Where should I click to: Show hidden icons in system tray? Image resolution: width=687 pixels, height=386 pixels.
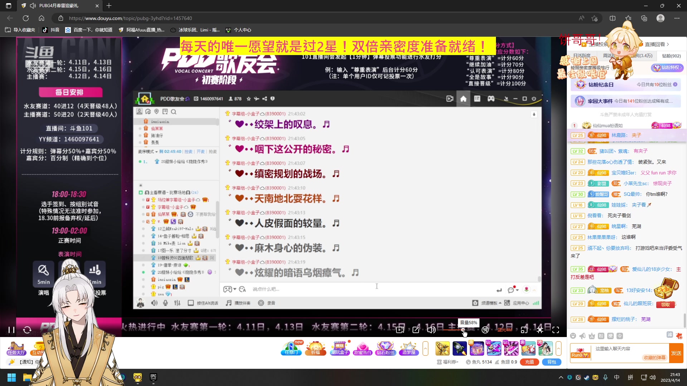point(561,377)
